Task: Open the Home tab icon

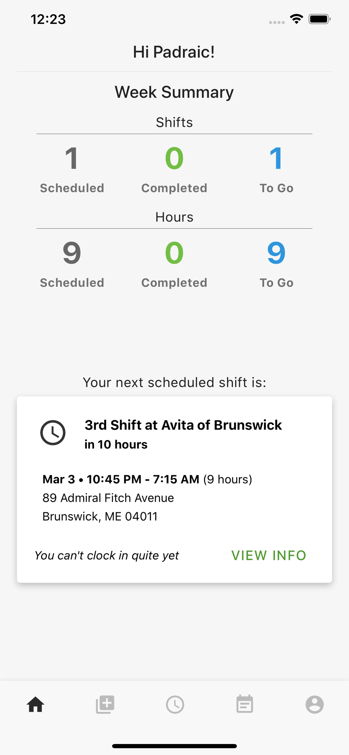Action: (36, 704)
